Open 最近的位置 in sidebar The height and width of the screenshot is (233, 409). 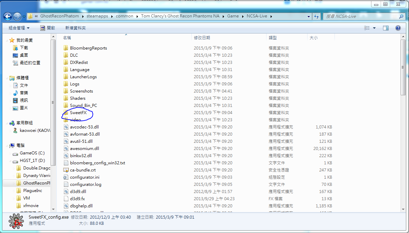point(30,63)
